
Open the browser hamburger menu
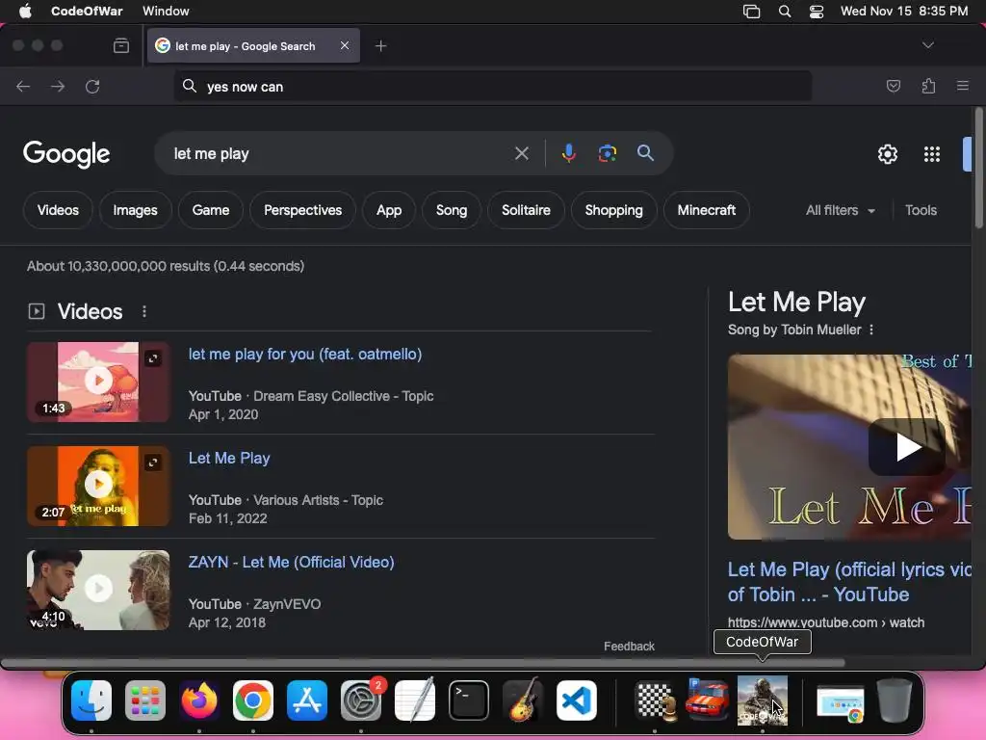click(x=963, y=86)
